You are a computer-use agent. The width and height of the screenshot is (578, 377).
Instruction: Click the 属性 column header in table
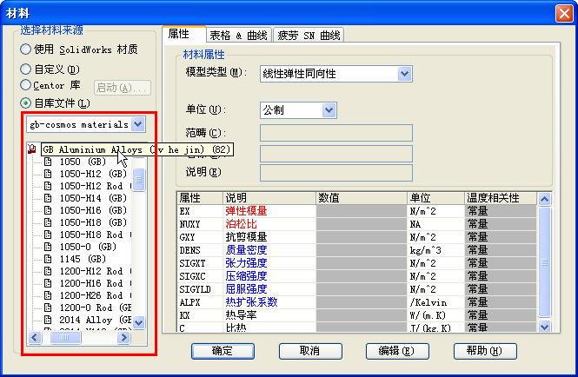200,198
